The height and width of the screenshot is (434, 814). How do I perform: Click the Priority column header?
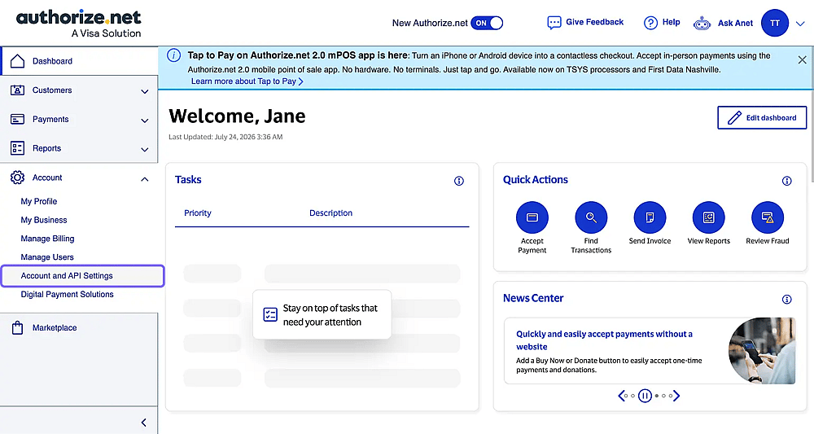pyautogui.click(x=198, y=213)
